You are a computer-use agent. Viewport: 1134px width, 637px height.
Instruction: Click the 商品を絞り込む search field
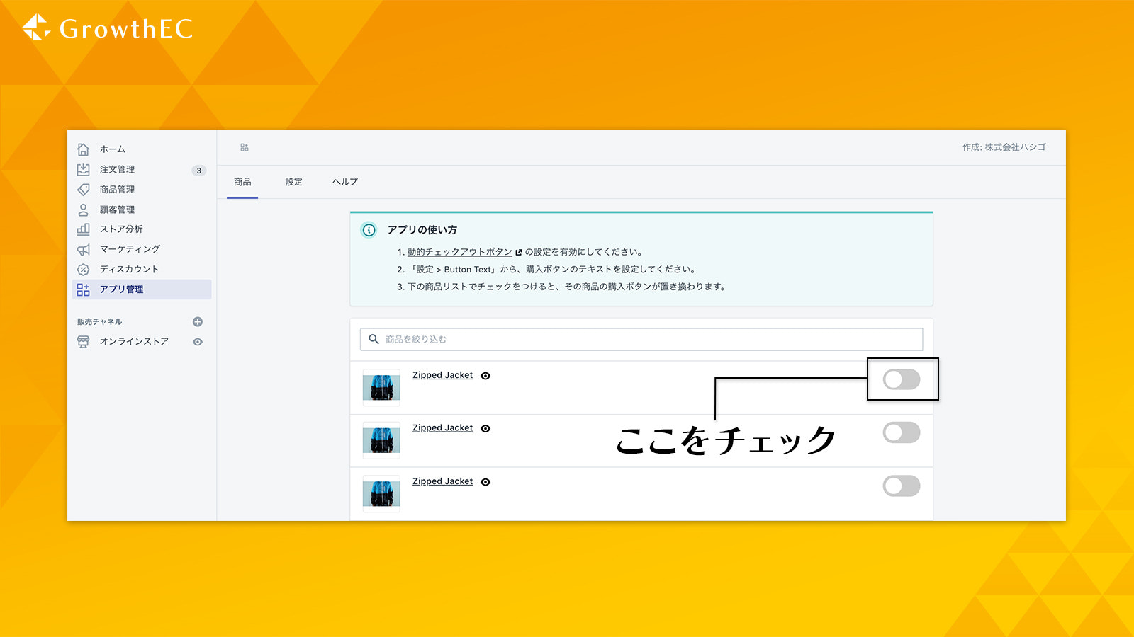point(641,339)
